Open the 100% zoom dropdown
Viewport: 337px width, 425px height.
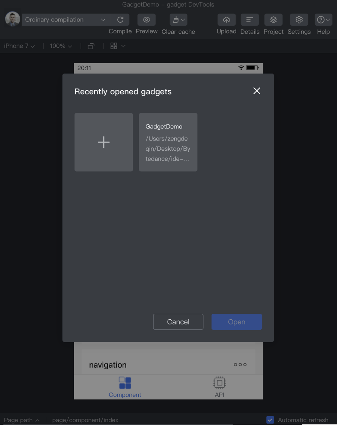pyautogui.click(x=61, y=46)
